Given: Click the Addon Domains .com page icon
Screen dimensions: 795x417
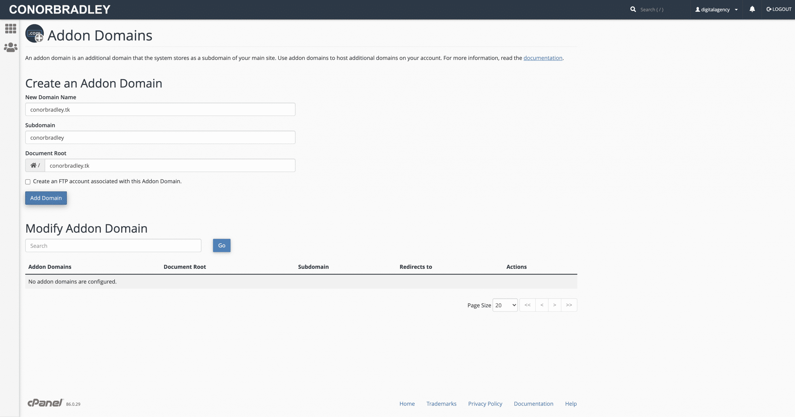Looking at the screenshot, I should tap(34, 34).
